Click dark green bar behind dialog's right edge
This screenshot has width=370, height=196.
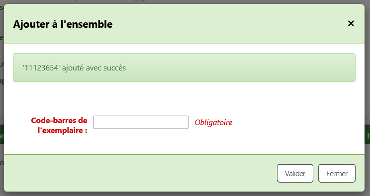tap(368, 134)
